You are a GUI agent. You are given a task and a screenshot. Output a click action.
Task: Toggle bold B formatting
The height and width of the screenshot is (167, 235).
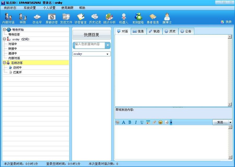pyautogui.click(x=130, y=122)
